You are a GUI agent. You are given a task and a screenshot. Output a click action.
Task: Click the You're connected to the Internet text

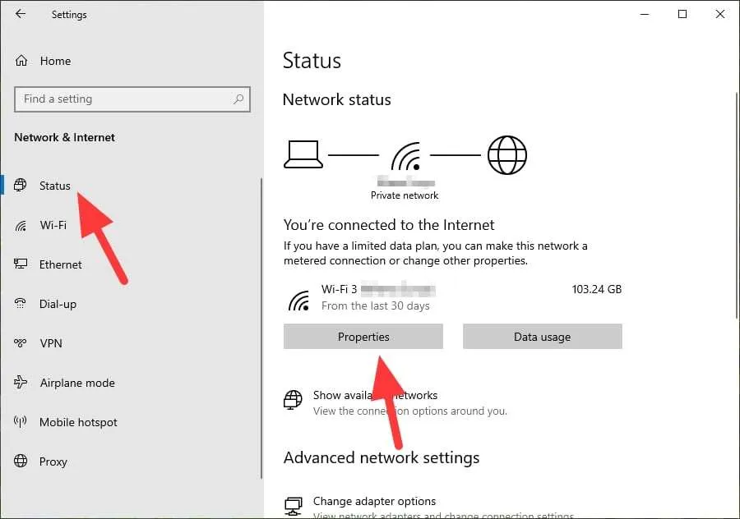pyautogui.click(x=389, y=225)
